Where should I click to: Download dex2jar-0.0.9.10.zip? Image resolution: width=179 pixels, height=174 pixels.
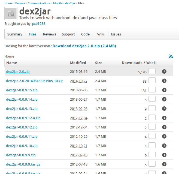click(x=22, y=146)
